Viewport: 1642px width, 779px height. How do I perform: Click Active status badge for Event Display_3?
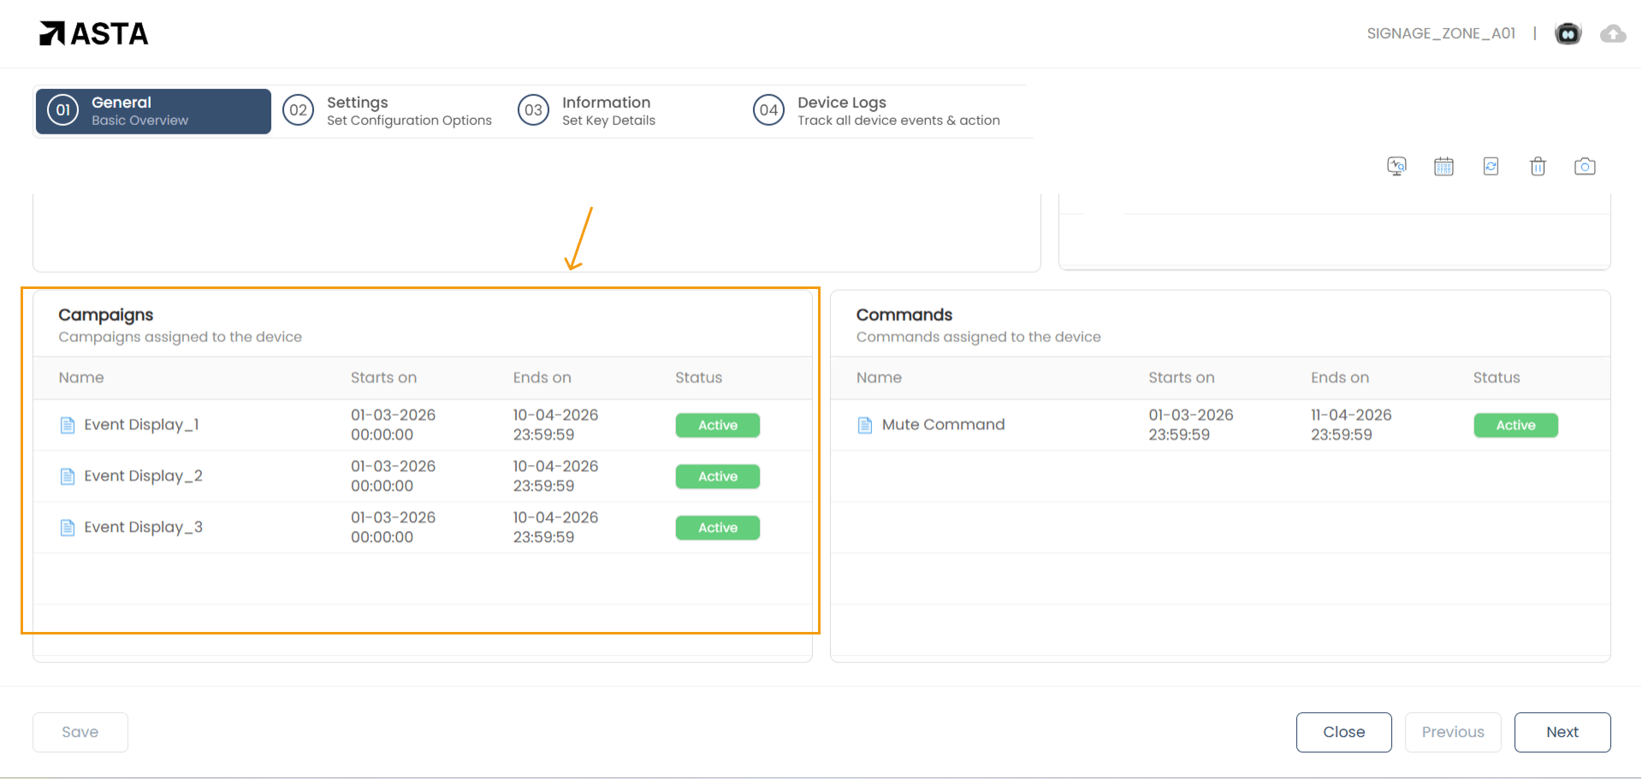[717, 528]
